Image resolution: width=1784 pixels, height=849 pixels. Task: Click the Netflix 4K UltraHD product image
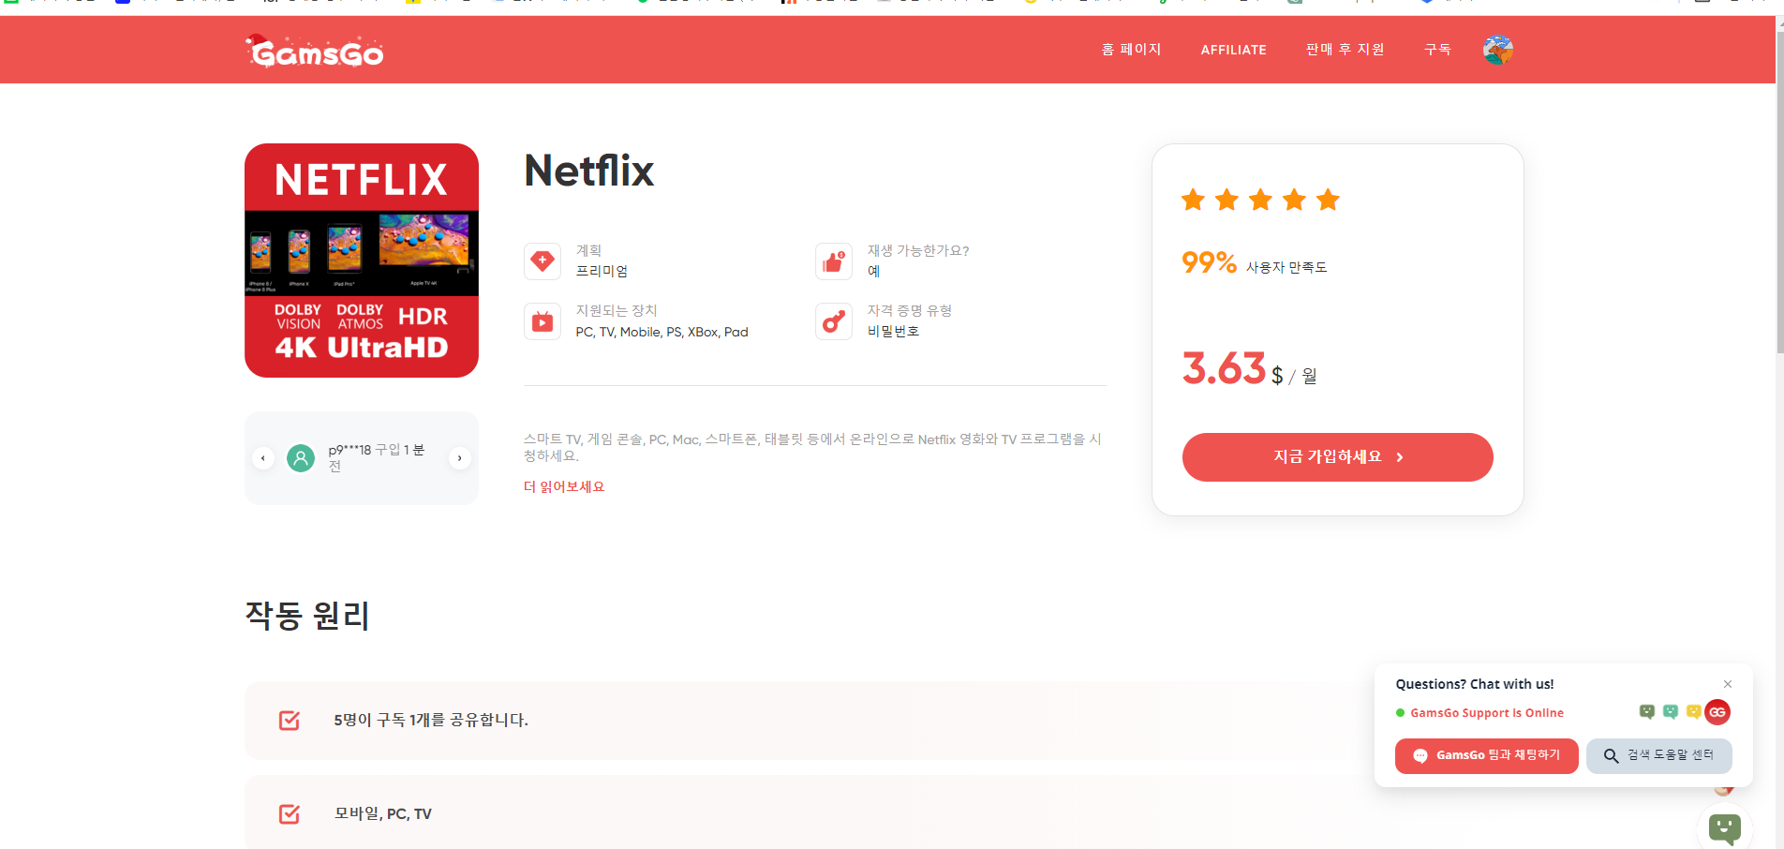point(362,261)
